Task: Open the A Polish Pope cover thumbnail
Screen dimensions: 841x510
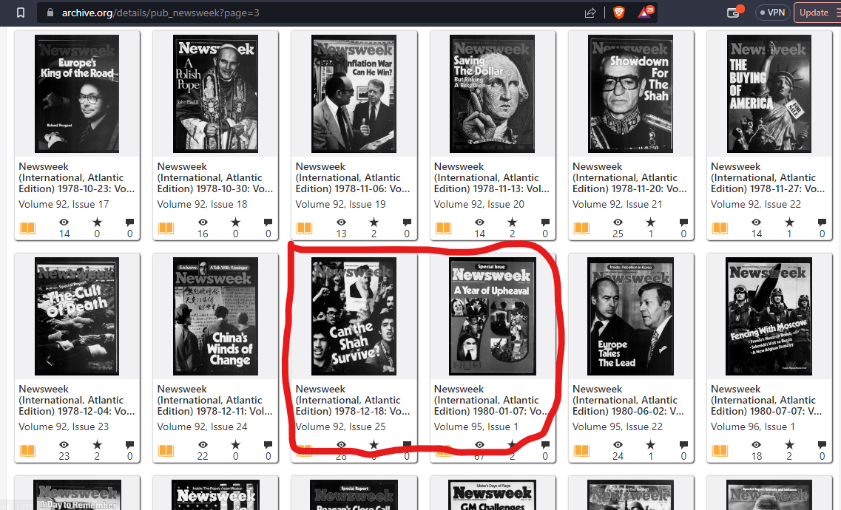Action: coord(215,94)
